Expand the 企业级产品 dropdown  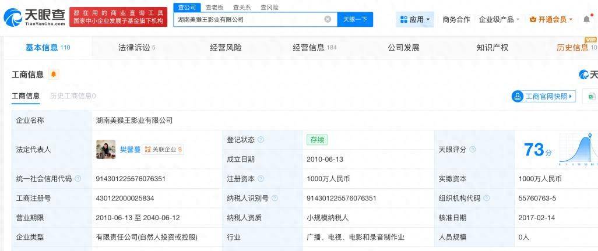pyautogui.click(x=499, y=19)
